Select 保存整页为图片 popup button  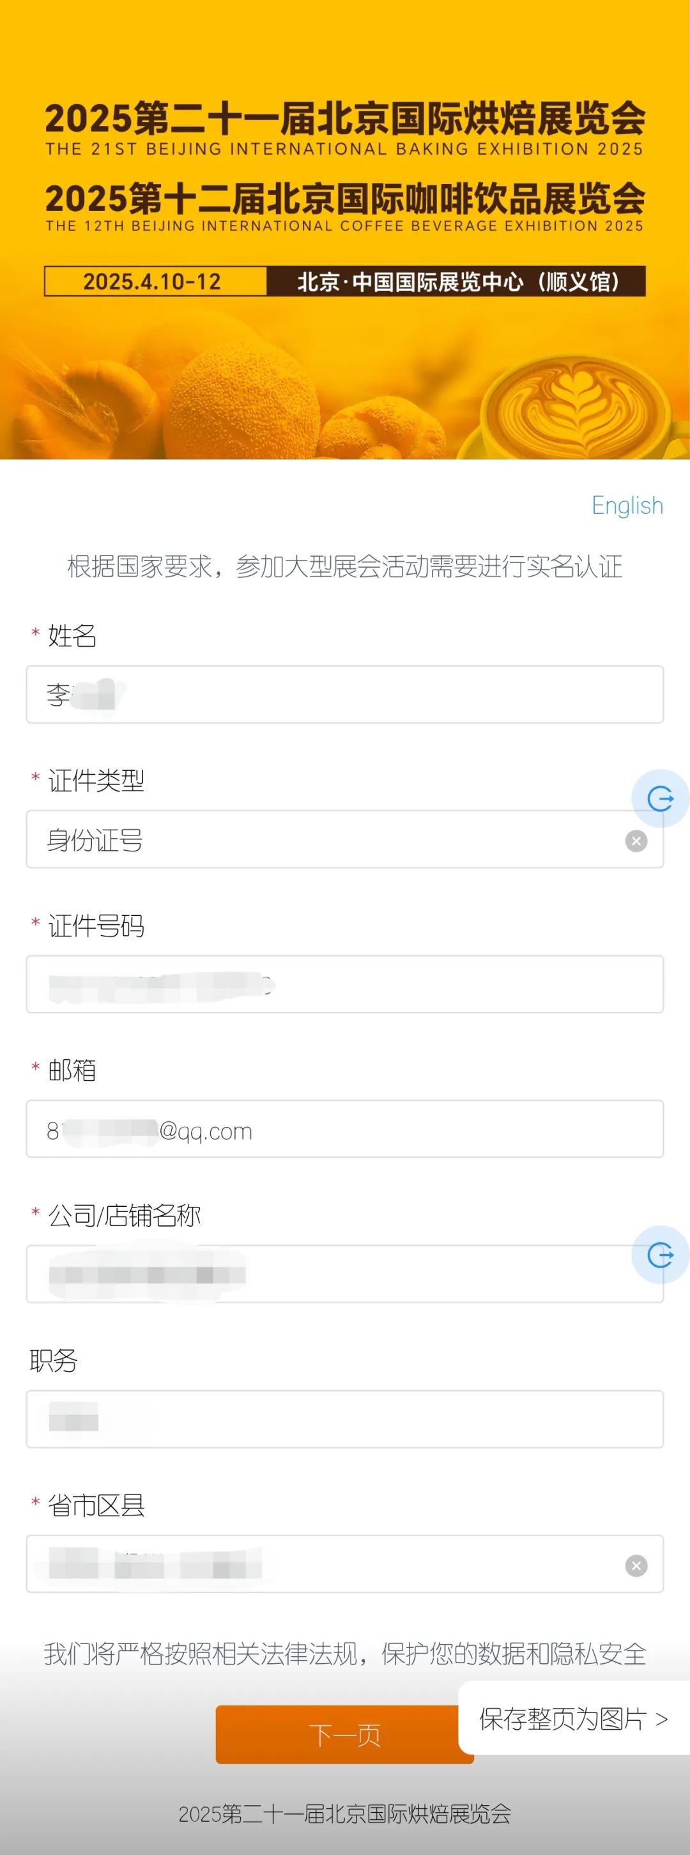click(x=574, y=1719)
